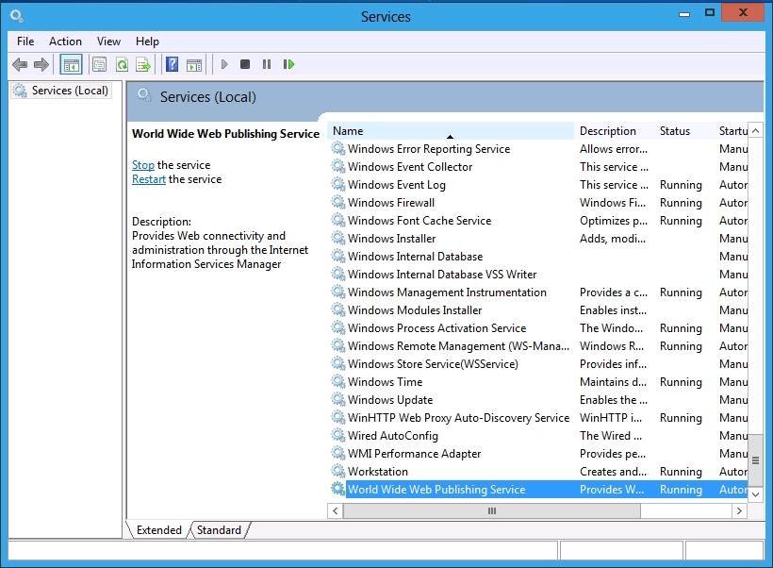Go forward using the Forward arrow icon
Viewport: 773px width, 568px height.
click(41, 64)
